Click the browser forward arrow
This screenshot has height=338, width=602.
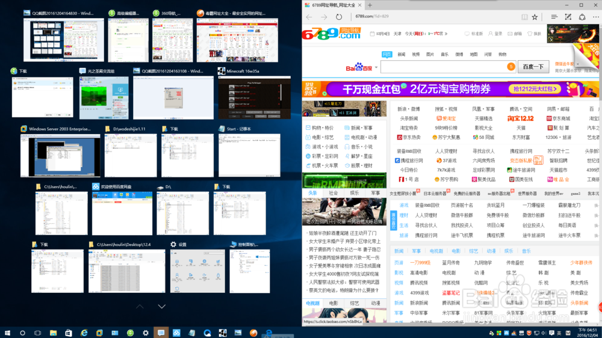(324, 17)
